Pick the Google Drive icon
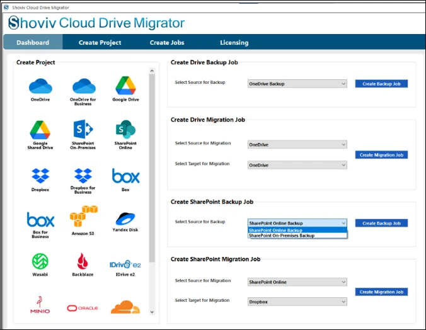The width and height of the screenshot is (426, 330). click(x=125, y=85)
